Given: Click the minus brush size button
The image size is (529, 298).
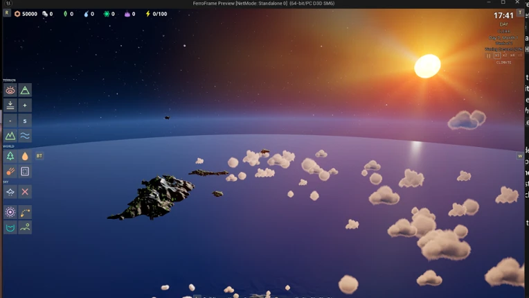Looking at the screenshot, I should [x=10, y=121].
